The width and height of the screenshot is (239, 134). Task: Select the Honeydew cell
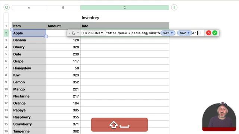click(29, 68)
